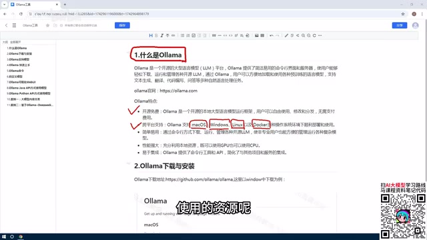The image size is (427, 240).
Task: Insert an ordered list
Action: pos(188,35)
